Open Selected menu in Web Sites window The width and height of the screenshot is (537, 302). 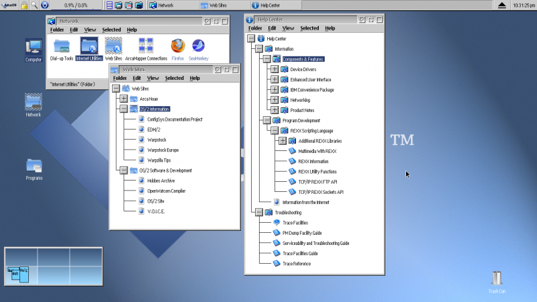[x=175, y=78]
